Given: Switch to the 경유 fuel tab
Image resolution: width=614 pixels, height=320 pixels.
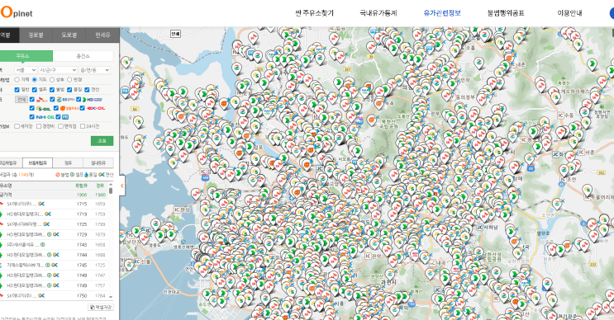Looking at the screenshot, I should point(68,162).
